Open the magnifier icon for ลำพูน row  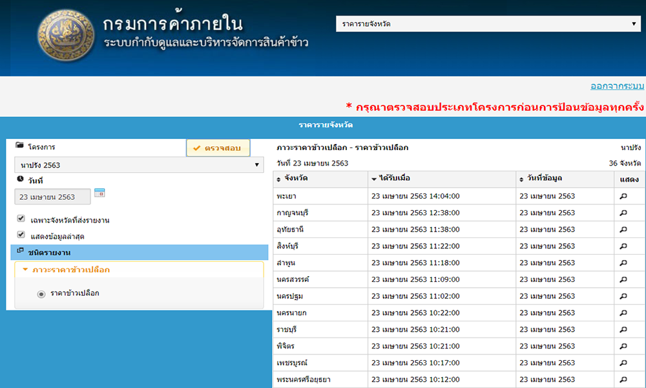coord(623,263)
